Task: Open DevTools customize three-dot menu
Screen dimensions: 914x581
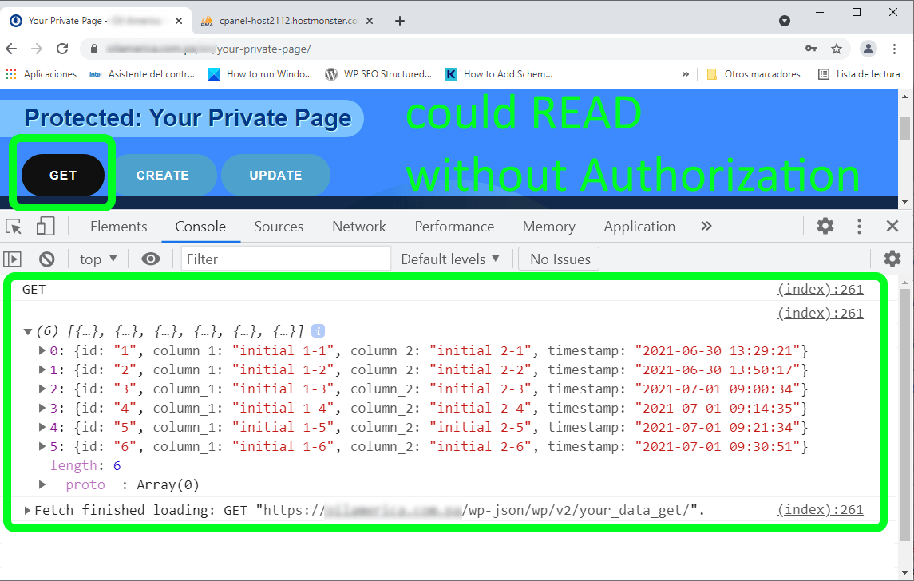Action: pos(859,226)
